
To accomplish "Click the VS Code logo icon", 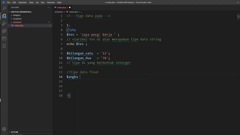I will pyautogui.click(x=3, y=2).
